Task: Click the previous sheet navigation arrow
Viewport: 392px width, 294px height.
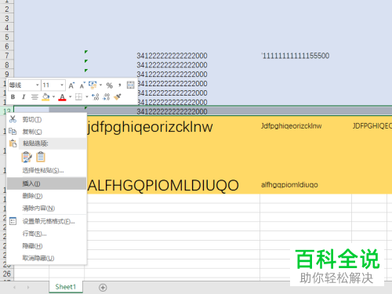Action: coord(14,288)
